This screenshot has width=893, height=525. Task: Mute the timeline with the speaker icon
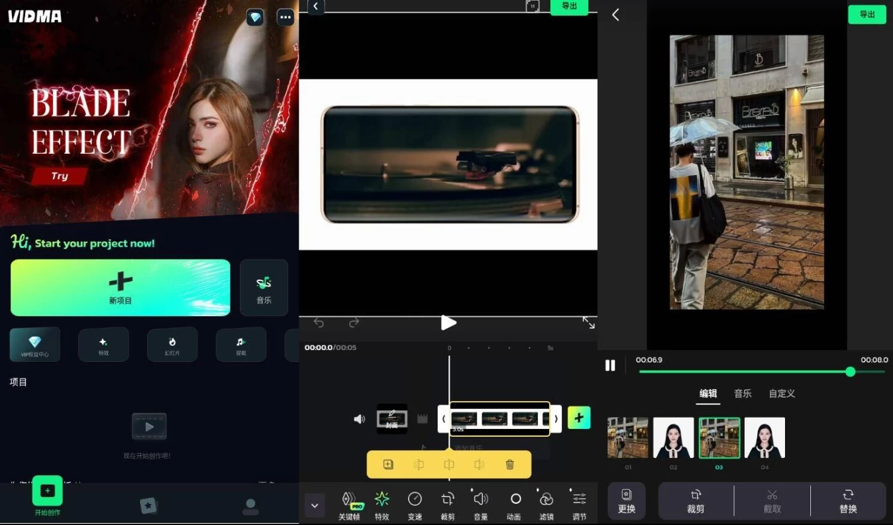point(359,419)
